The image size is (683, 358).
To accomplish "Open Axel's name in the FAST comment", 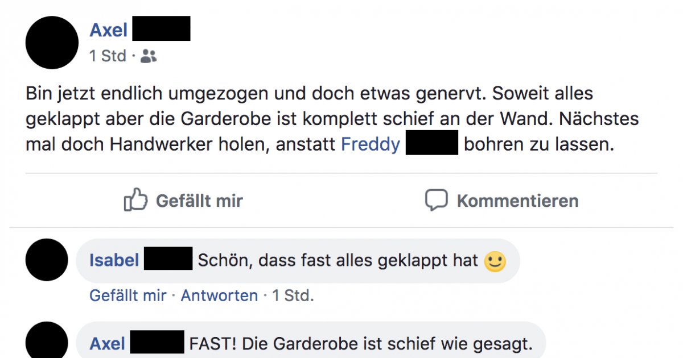I will pyautogui.click(x=108, y=344).
